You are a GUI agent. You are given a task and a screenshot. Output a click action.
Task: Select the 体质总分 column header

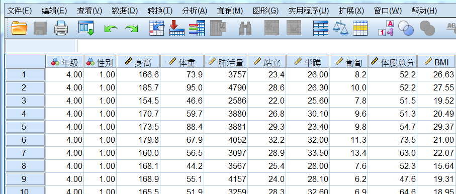(392, 62)
